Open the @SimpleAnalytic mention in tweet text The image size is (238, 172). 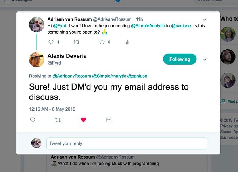(x=148, y=26)
